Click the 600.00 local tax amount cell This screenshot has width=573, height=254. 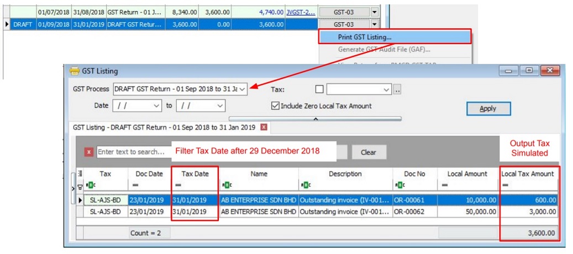click(528, 200)
